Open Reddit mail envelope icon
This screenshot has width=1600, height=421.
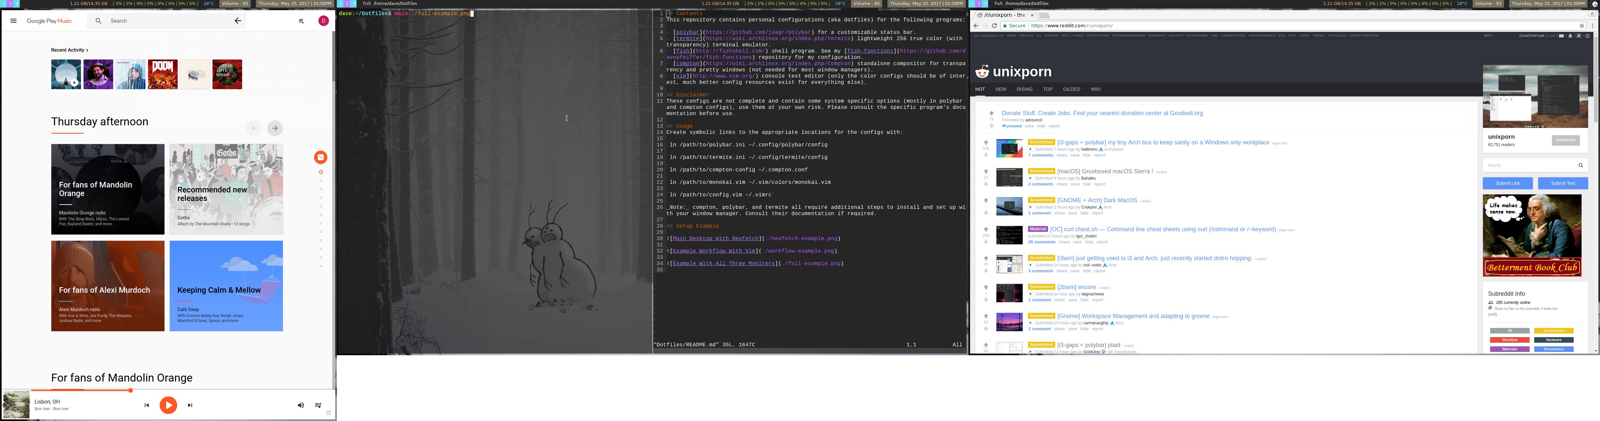click(x=1562, y=36)
